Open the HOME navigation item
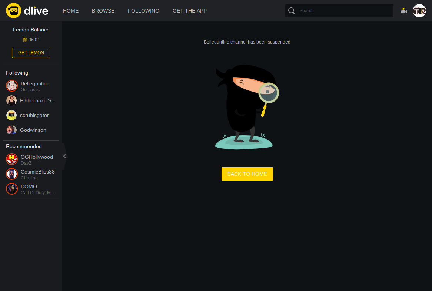Viewport: 432px width, 291px height. [71, 11]
